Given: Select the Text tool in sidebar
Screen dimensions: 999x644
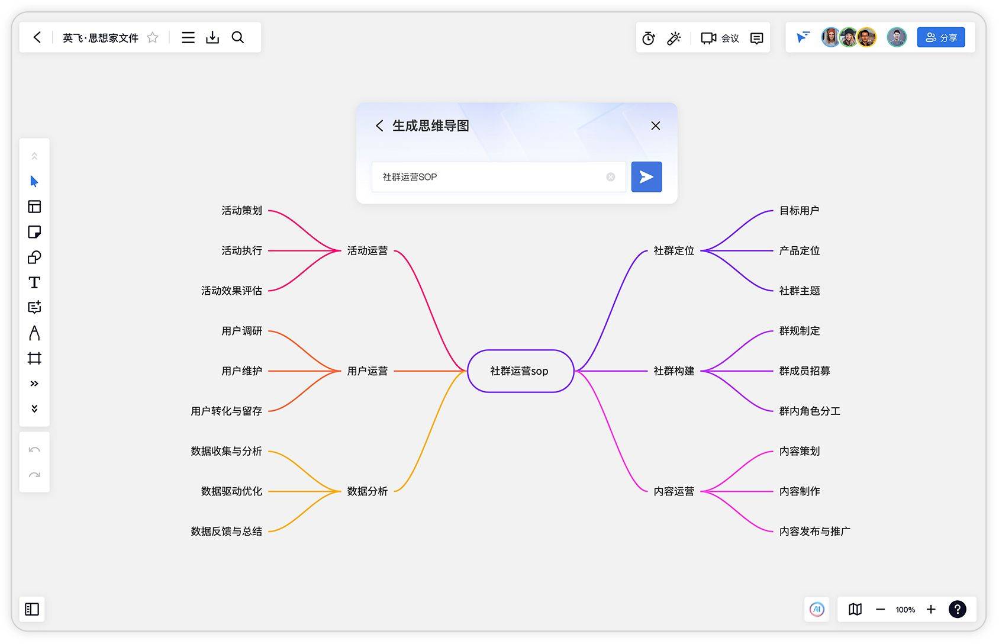Looking at the screenshot, I should click(x=34, y=282).
